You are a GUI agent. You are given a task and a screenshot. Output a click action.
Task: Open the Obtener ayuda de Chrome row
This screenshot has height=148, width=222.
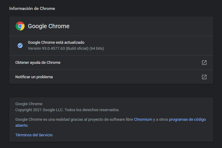click(111, 63)
